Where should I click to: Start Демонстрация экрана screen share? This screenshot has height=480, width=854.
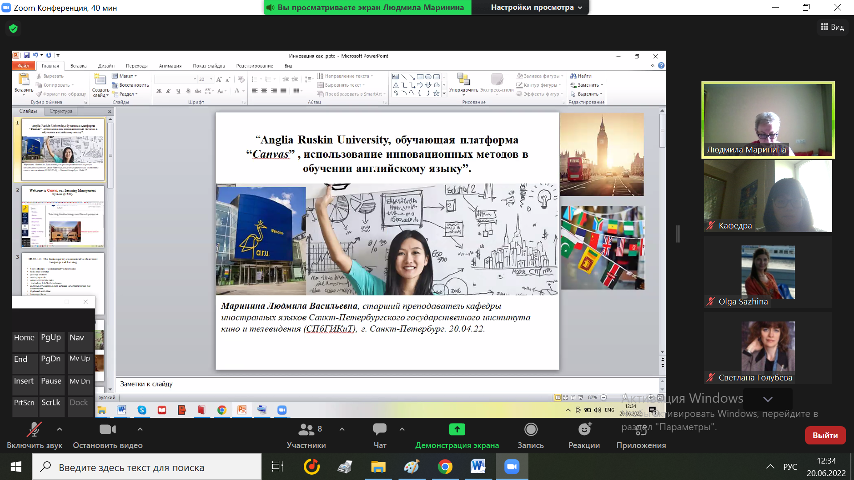457,436
